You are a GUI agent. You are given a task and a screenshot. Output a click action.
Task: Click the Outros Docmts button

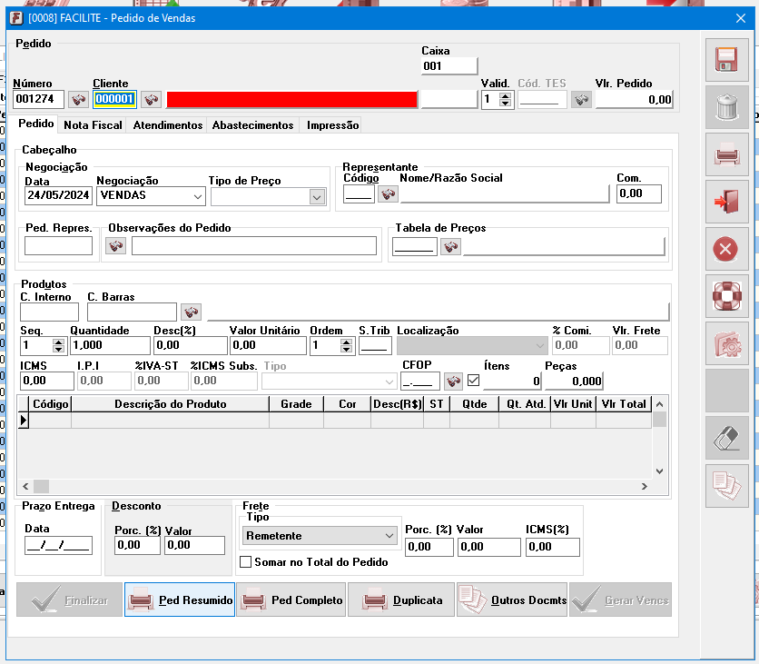tap(512, 600)
